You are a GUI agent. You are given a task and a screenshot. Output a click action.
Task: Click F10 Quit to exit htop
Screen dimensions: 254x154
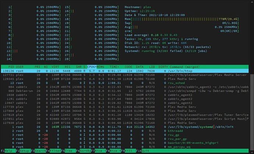point(142,151)
